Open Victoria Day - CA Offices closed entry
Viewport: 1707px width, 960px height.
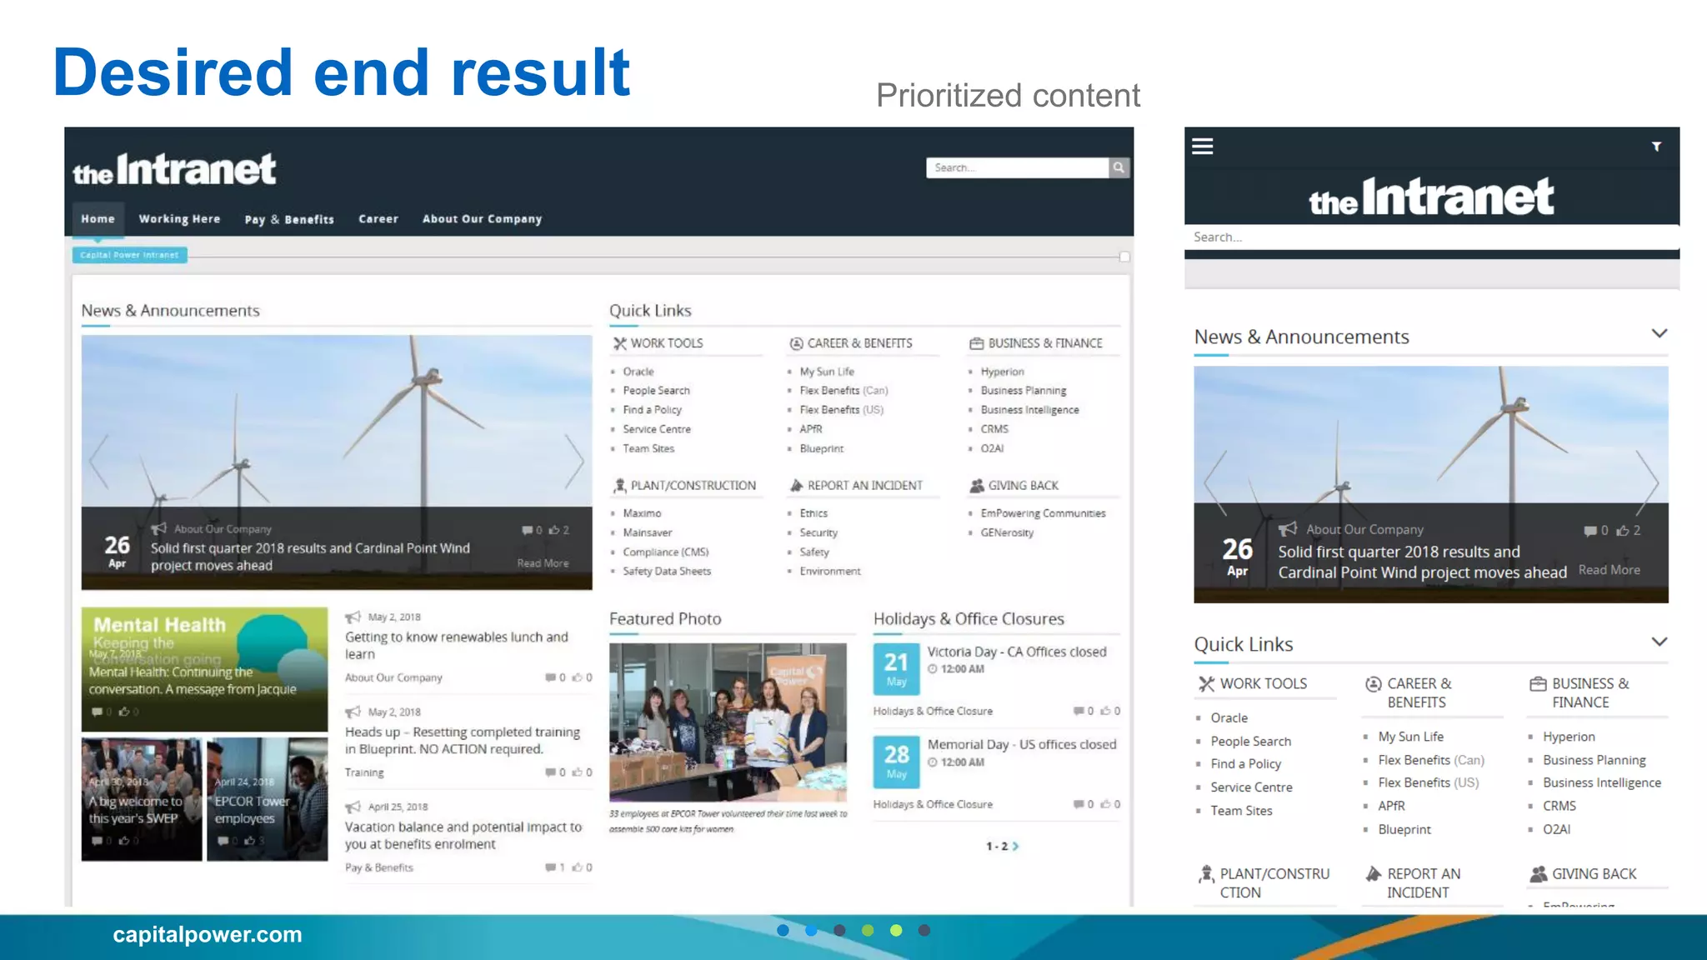click(x=1017, y=652)
